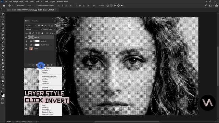Click the Levels 1 layer mask thumbnail

click(37, 41)
